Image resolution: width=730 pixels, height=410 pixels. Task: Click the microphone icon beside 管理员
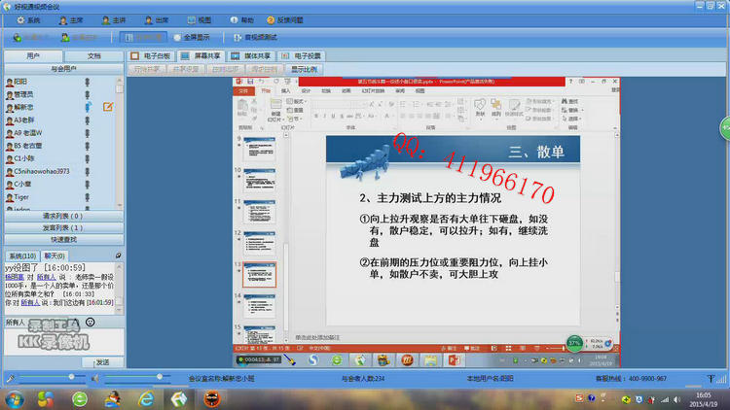click(87, 95)
